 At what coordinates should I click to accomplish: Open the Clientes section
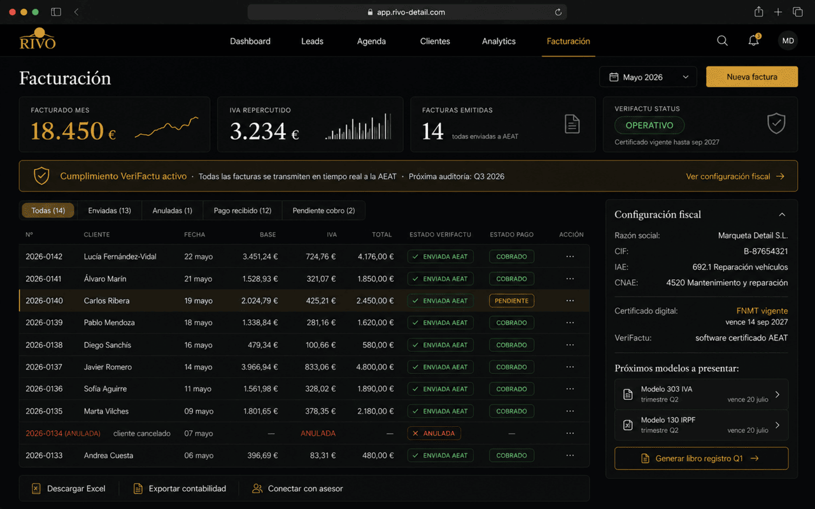[x=435, y=41]
